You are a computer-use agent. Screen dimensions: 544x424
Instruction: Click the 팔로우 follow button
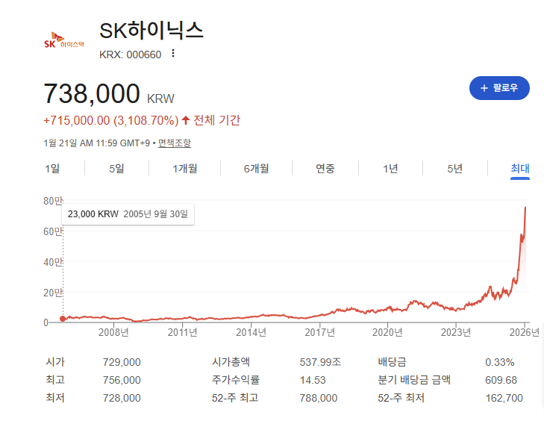[499, 88]
